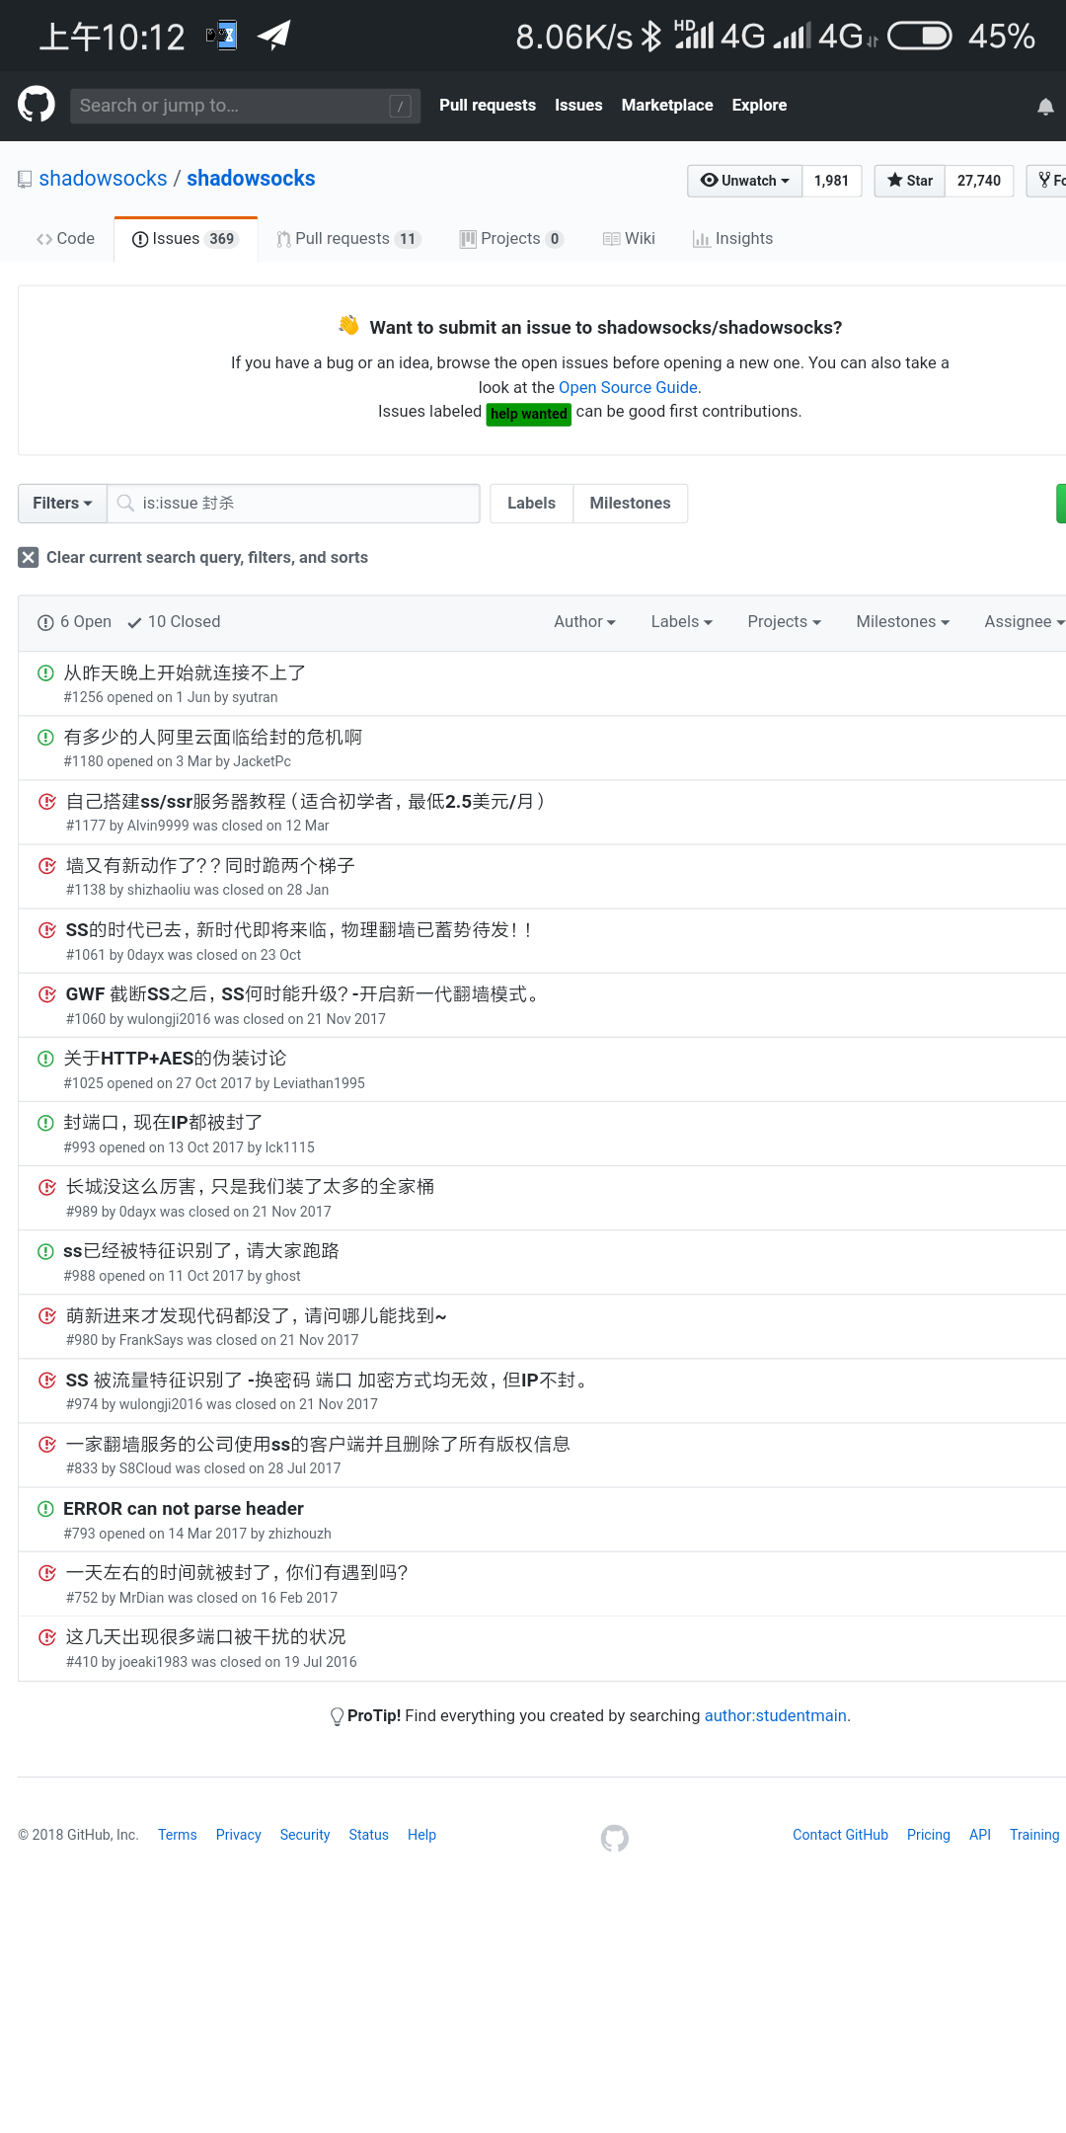Viewport: 1066px width, 2133px height.
Task: Click the clear search X icon
Action: 29,558
